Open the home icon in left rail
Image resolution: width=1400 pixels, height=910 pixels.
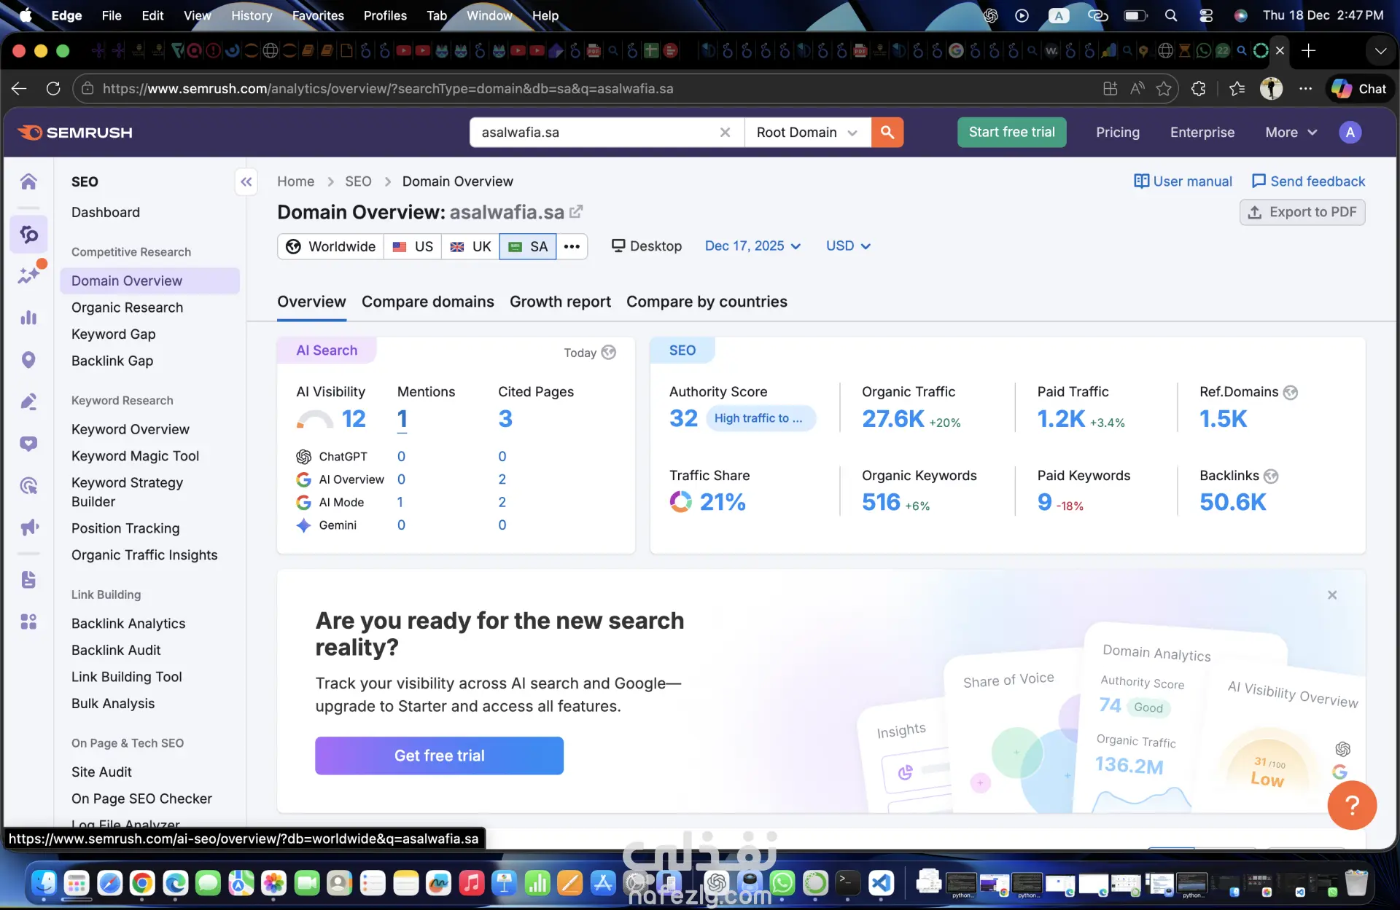pyautogui.click(x=28, y=181)
